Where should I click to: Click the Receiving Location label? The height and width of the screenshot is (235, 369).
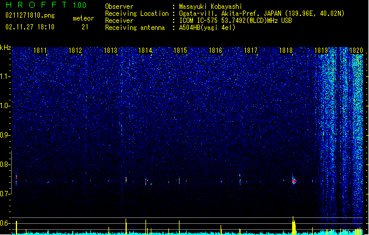pyautogui.click(x=137, y=14)
